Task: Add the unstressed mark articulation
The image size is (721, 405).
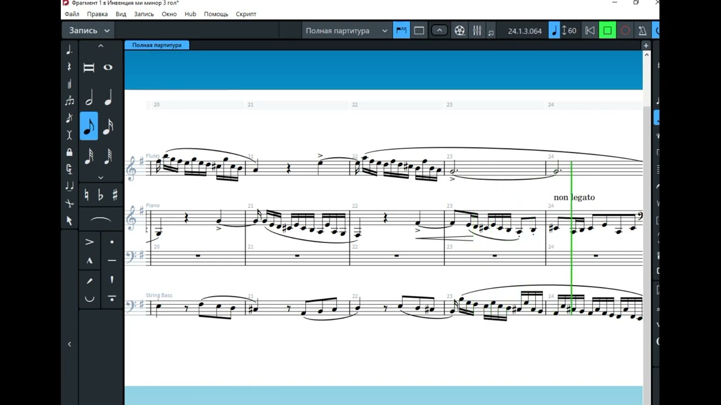Action: click(89, 299)
